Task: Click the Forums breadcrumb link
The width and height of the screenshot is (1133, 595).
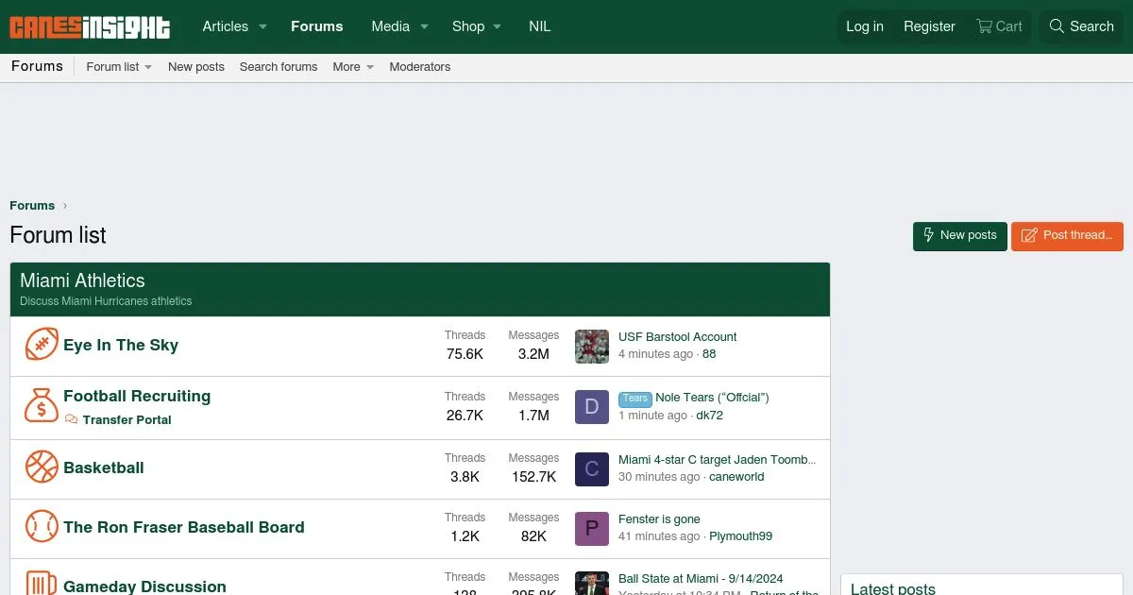Action: tap(32, 206)
